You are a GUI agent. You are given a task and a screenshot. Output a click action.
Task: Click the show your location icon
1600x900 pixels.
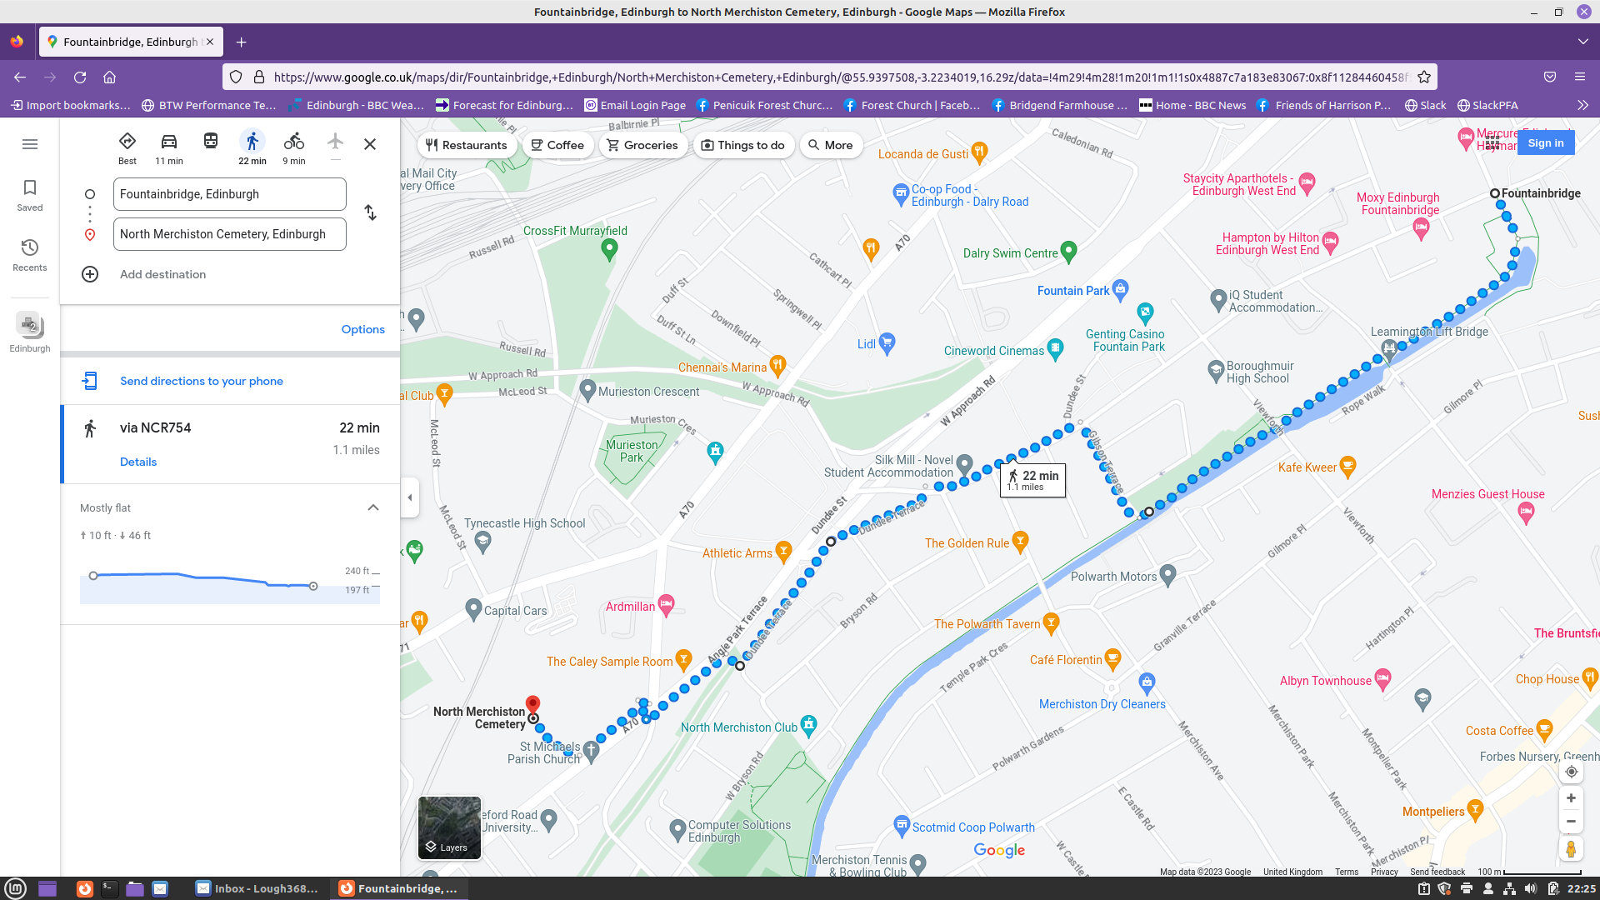1571,772
